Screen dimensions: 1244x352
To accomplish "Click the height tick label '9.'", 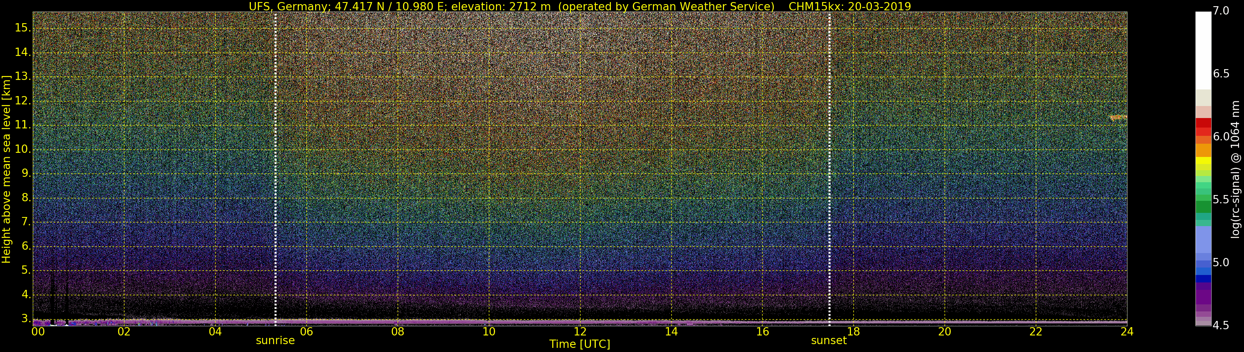I will [26, 174].
